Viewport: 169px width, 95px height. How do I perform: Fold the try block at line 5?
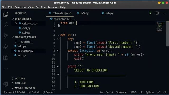[x=58, y=39]
